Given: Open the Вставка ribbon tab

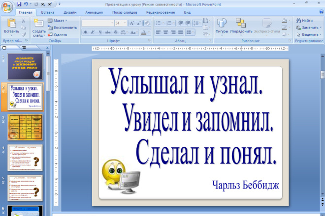Looking at the screenshot, I should click(x=48, y=12).
